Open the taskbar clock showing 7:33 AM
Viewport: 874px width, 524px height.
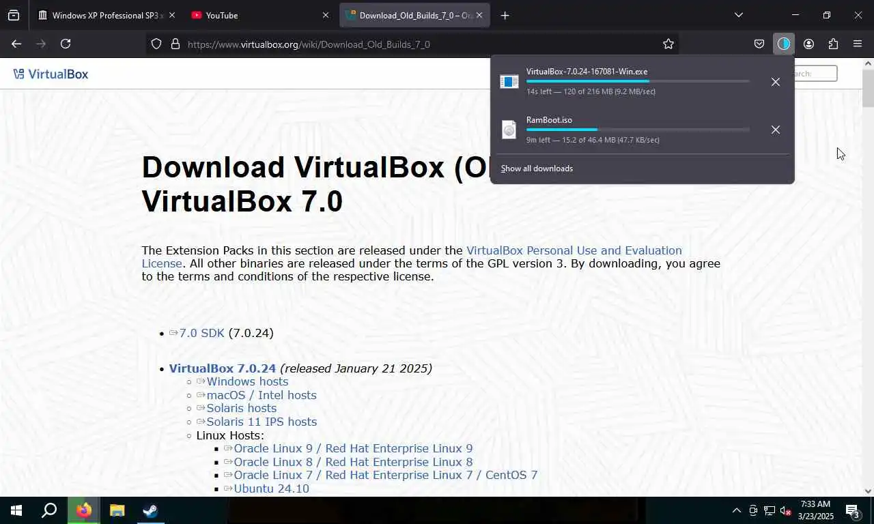(815, 510)
